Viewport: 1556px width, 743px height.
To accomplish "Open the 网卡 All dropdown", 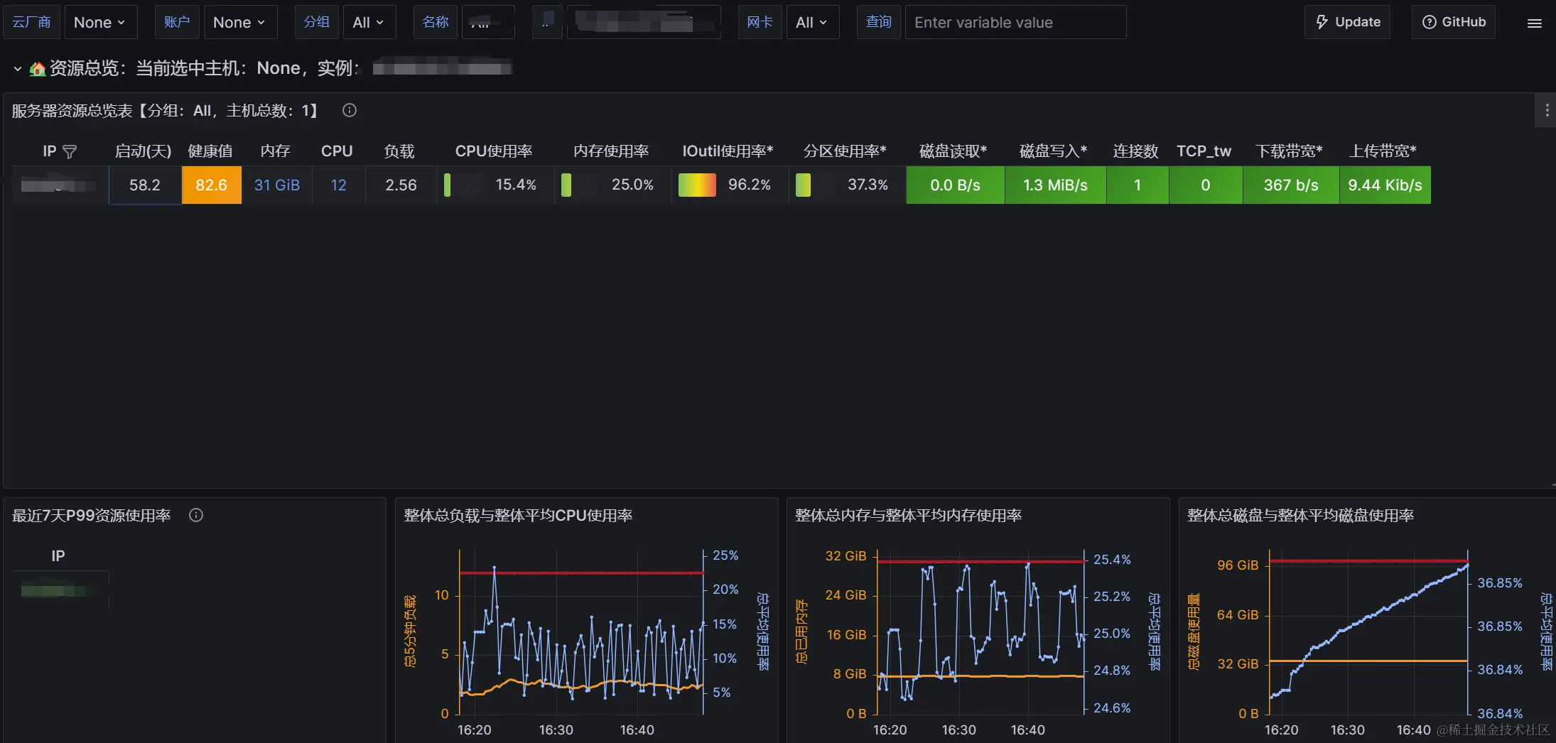I will click(812, 22).
